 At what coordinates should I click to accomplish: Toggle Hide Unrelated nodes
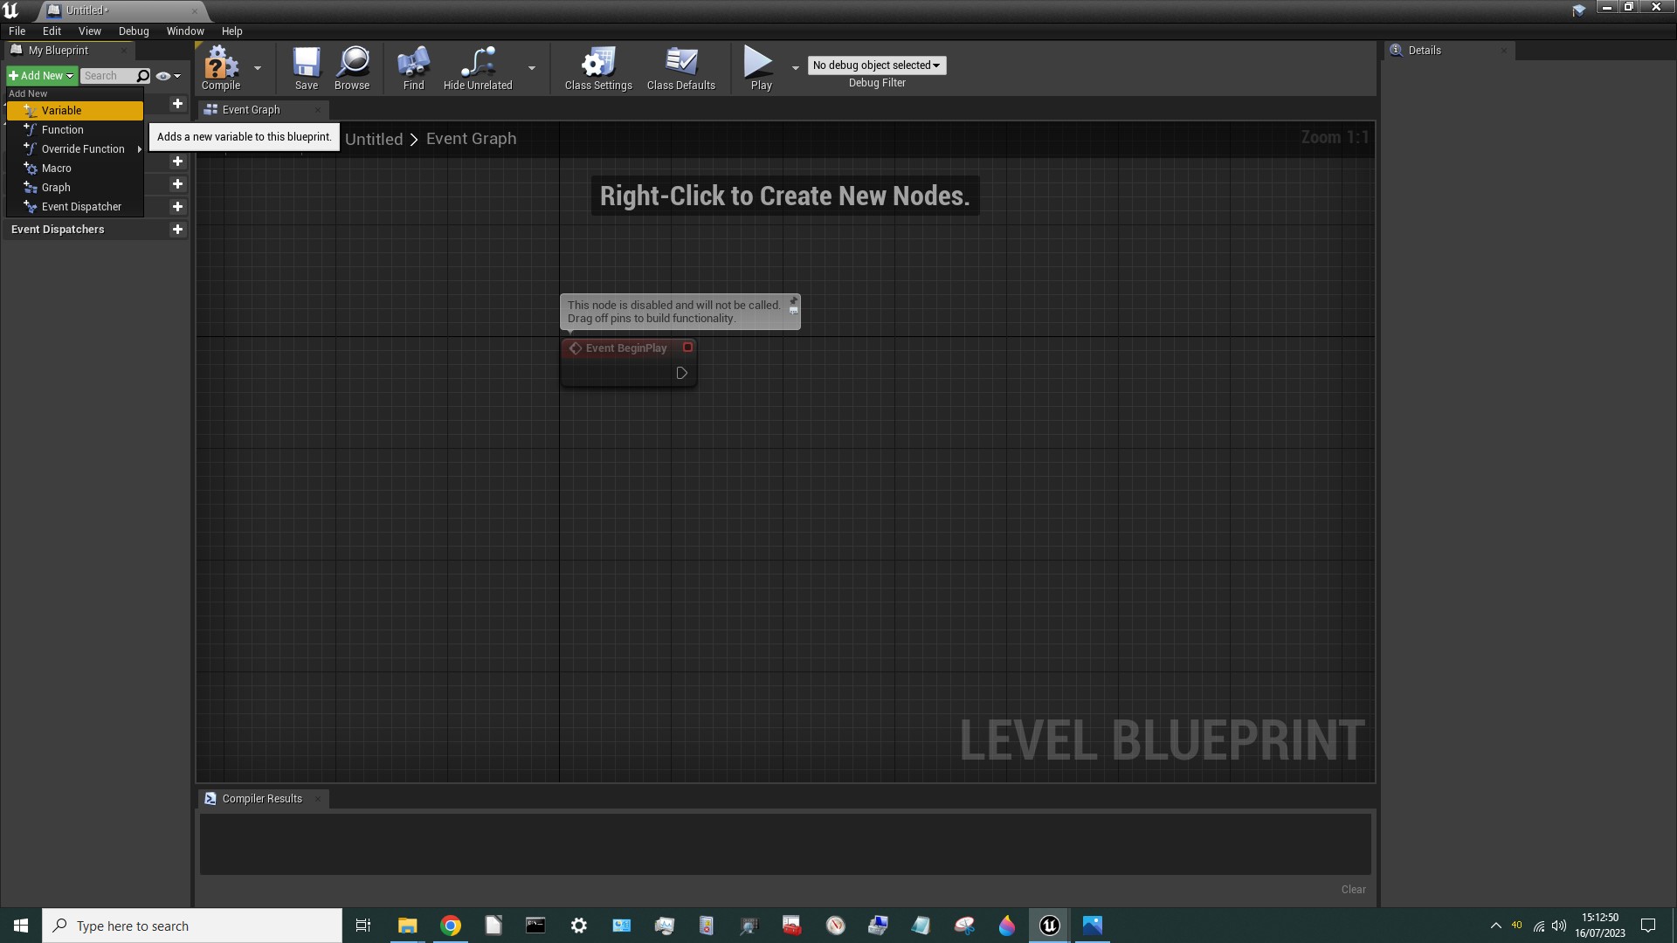(478, 68)
